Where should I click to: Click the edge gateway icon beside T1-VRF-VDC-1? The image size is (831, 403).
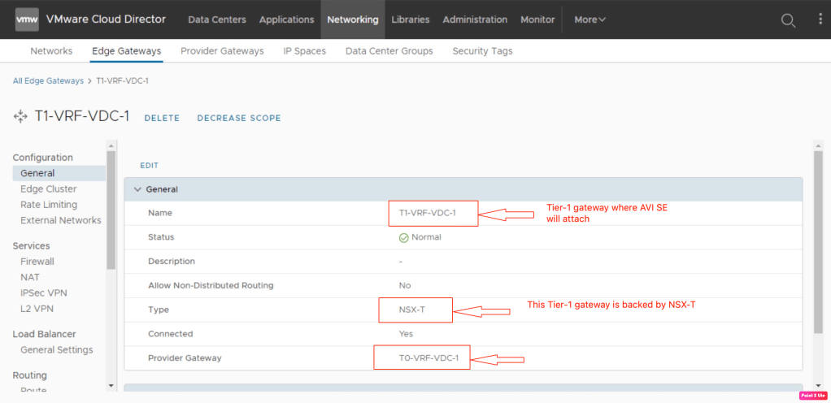[x=20, y=117]
